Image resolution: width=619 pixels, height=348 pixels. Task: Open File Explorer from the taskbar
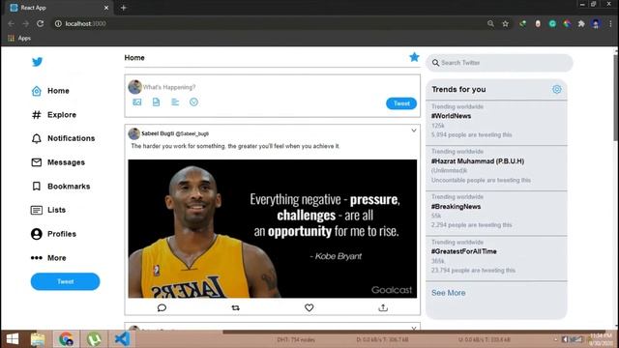(x=38, y=339)
